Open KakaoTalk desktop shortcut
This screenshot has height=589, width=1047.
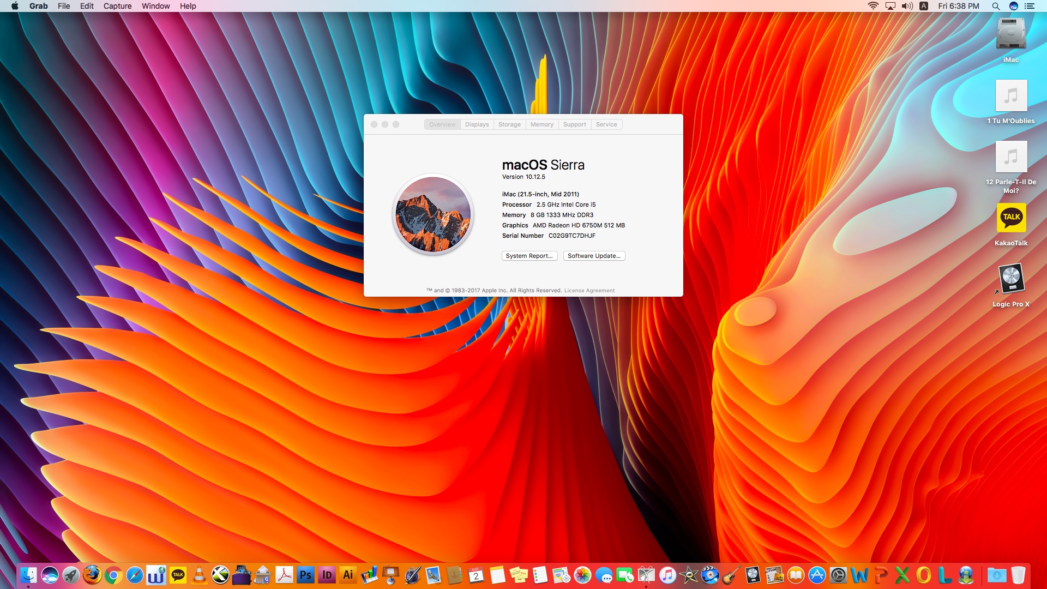(x=1011, y=218)
